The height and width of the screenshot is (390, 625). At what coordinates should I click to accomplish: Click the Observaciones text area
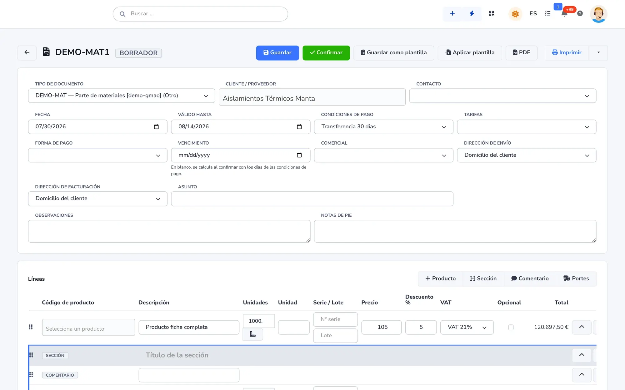(x=169, y=231)
